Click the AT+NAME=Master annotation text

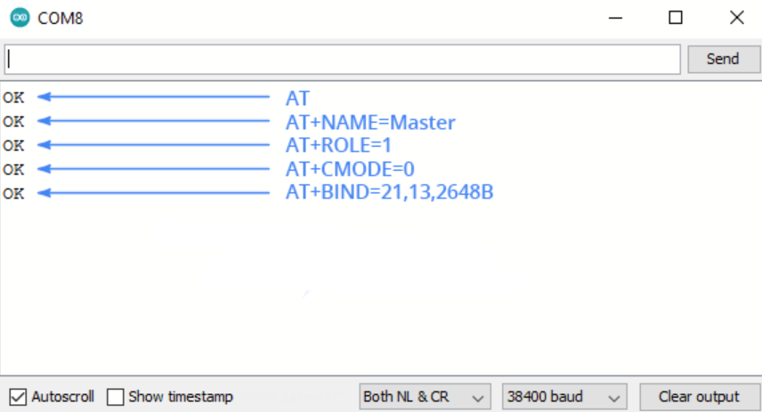click(369, 122)
